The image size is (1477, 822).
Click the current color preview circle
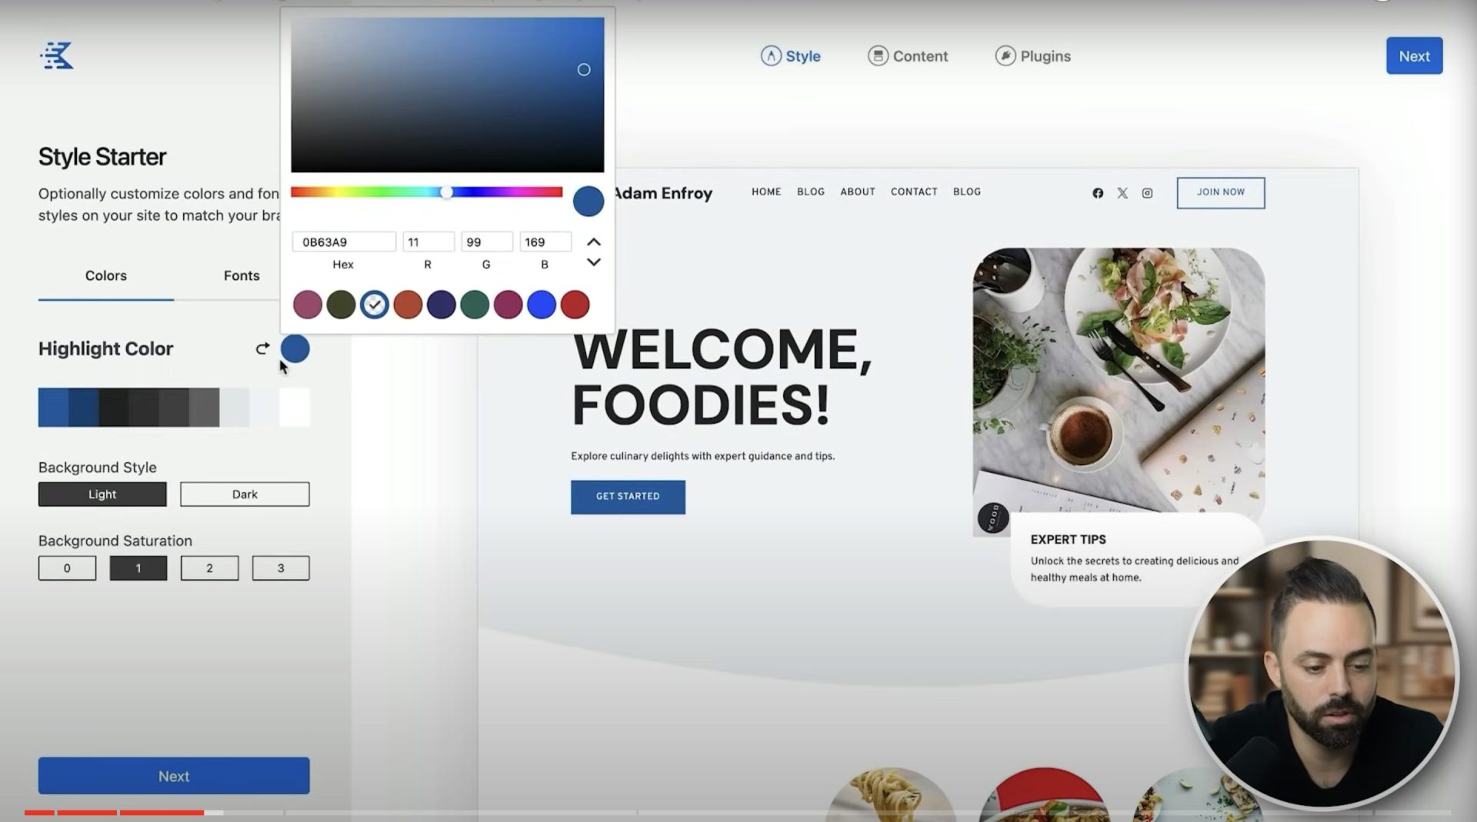coord(588,201)
